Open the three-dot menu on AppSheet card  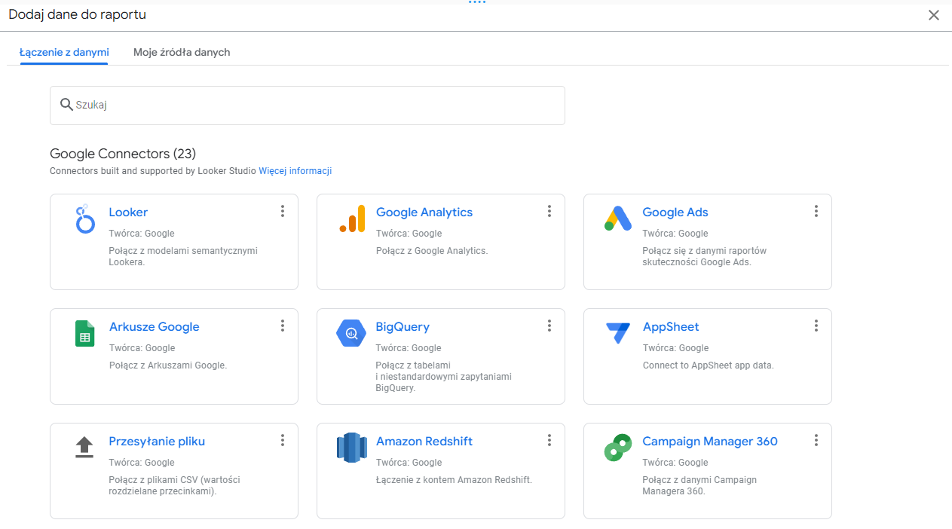[x=816, y=326]
